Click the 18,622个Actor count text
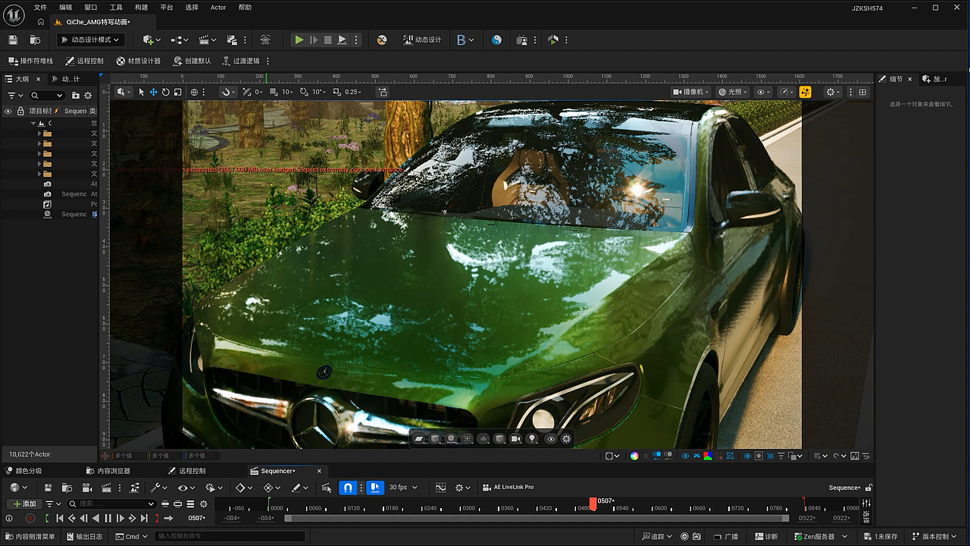The width and height of the screenshot is (970, 546). [x=30, y=454]
